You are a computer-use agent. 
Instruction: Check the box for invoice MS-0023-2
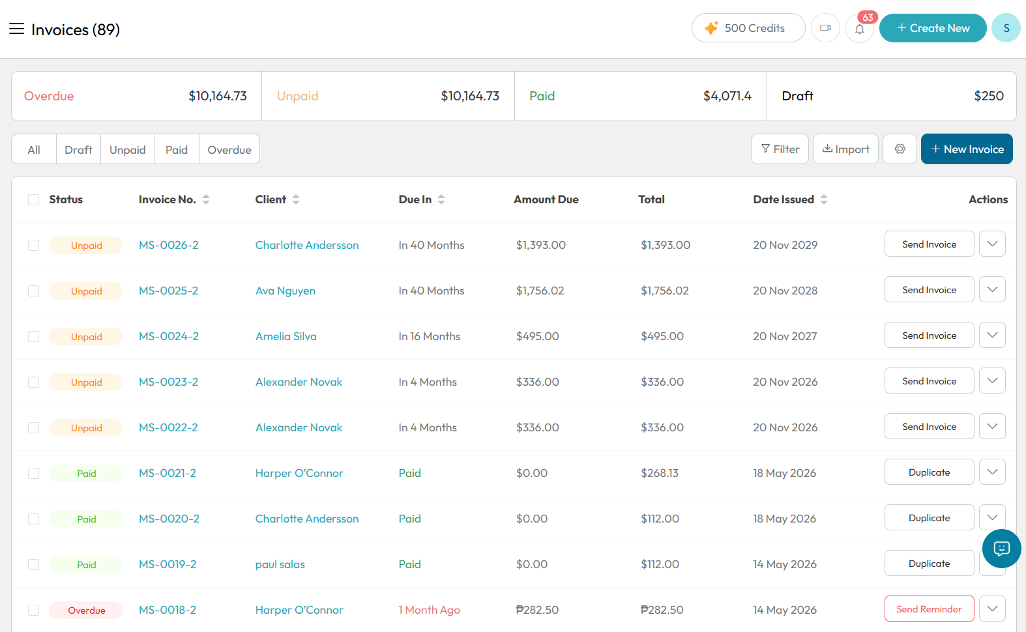coord(33,382)
